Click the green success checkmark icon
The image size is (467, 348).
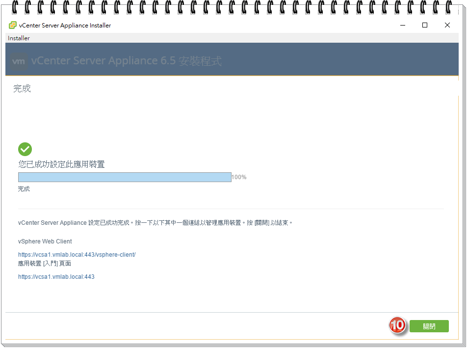25,149
